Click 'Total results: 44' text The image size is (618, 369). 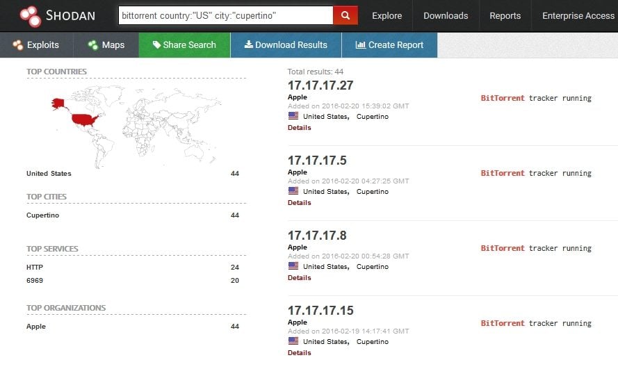316,72
